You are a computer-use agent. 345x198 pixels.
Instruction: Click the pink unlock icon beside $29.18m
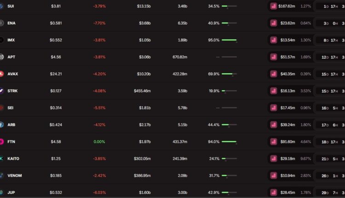pyautogui.click(x=274, y=158)
